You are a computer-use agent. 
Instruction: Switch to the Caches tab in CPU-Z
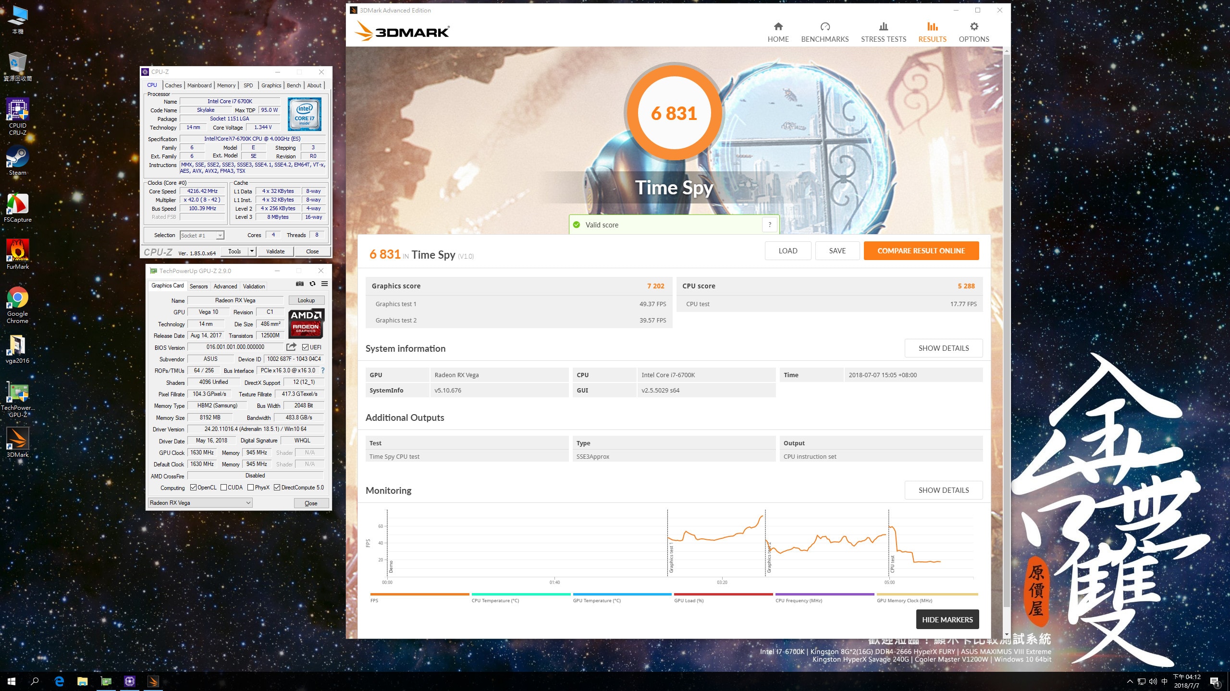[173, 85]
